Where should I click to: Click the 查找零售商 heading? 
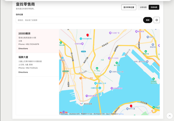(x=25, y=4)
